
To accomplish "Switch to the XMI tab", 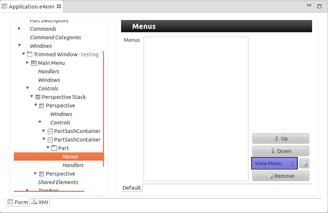I will 40,202.
